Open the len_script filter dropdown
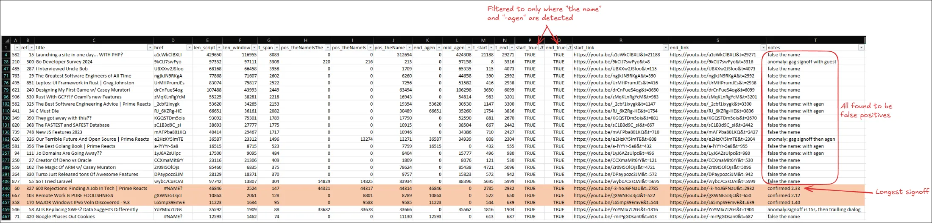 219,47
